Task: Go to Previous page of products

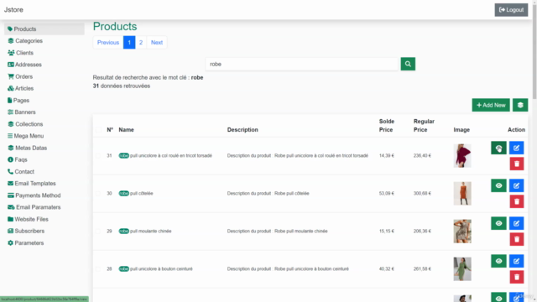Action: coord(108,43)
